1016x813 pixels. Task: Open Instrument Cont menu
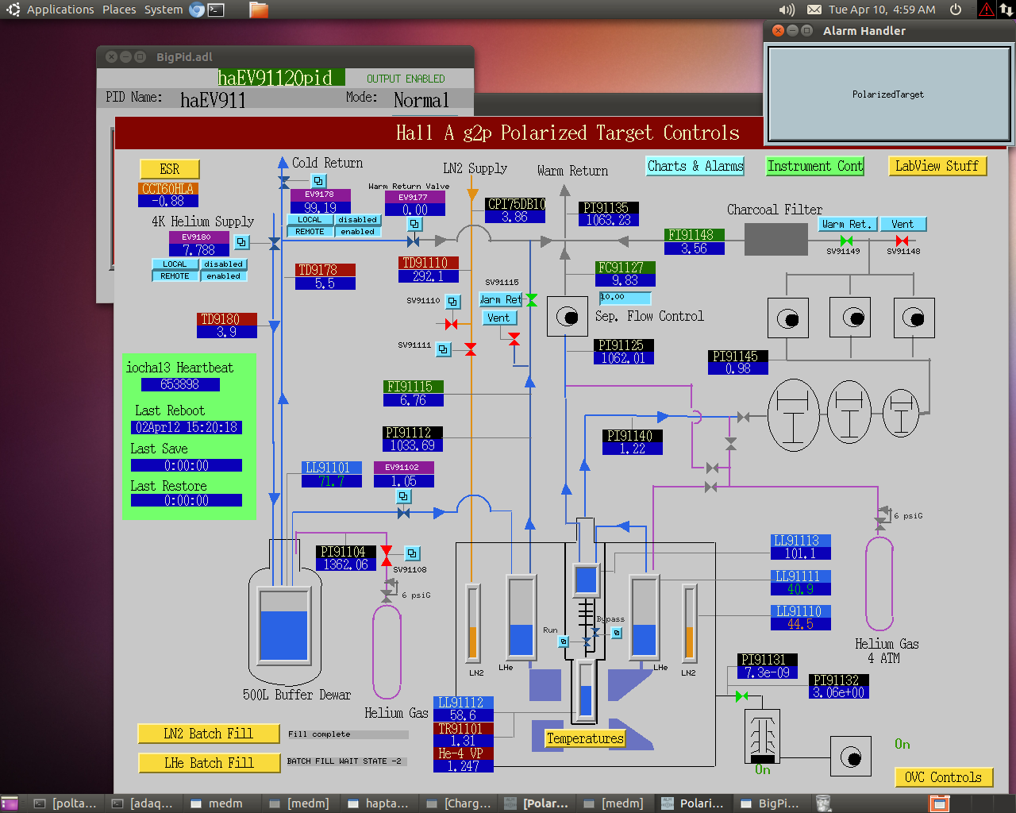point(814,166)
